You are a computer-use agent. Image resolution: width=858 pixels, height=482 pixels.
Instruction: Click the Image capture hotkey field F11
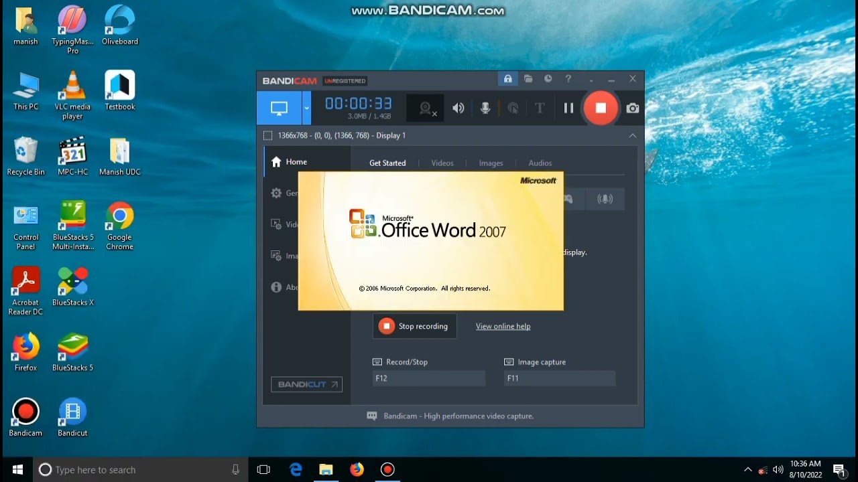[559, 378]
